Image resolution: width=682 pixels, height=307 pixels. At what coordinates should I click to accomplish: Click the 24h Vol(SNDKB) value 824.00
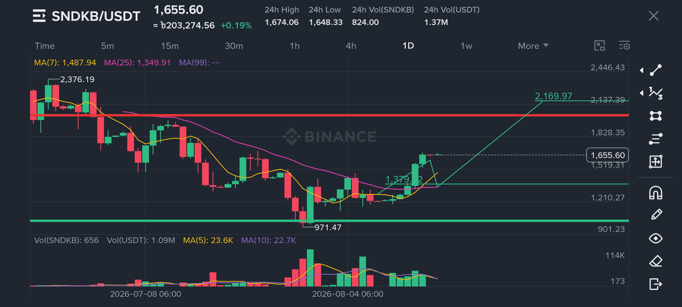click(365, 22)
